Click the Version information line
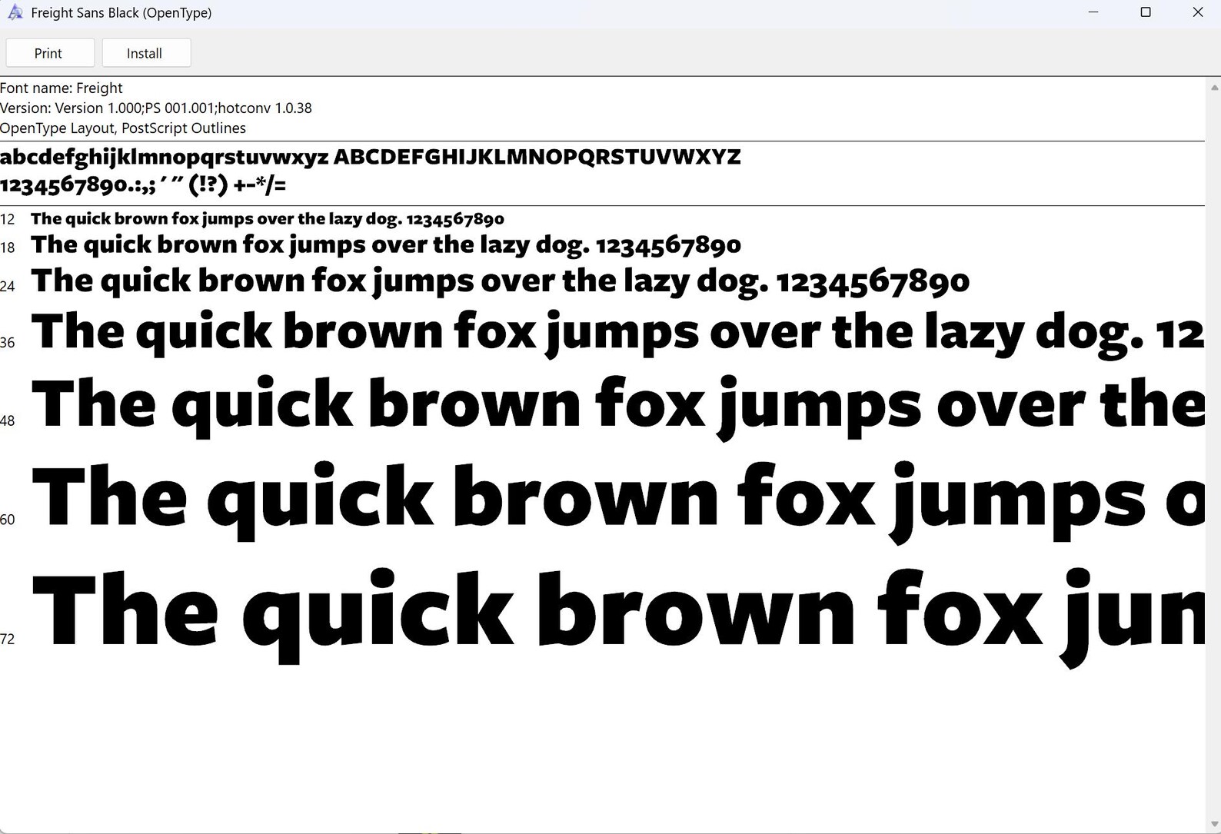The image size is (1221, 834). point(156,108)
